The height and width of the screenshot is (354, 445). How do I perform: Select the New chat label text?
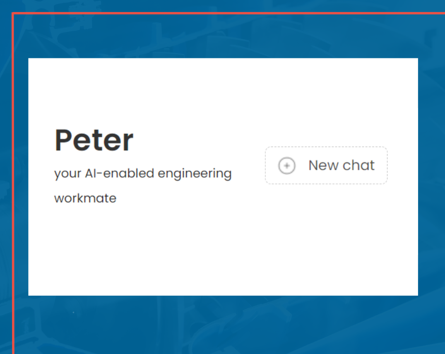342,165
